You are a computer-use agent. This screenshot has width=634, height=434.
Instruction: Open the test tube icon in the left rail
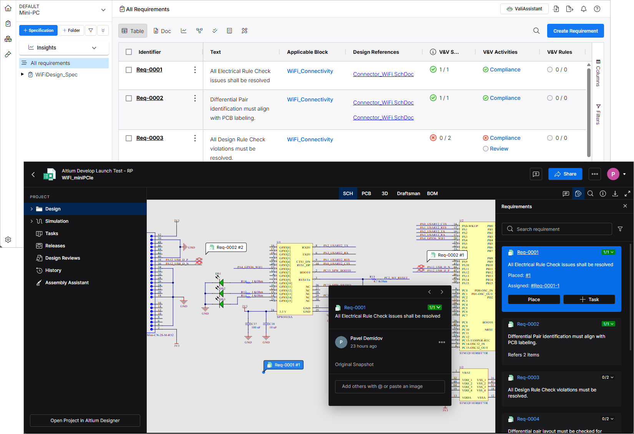(x=8, y=54)
